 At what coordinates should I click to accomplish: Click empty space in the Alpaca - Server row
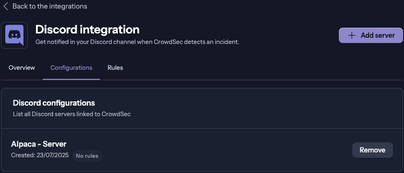[219, 150]
